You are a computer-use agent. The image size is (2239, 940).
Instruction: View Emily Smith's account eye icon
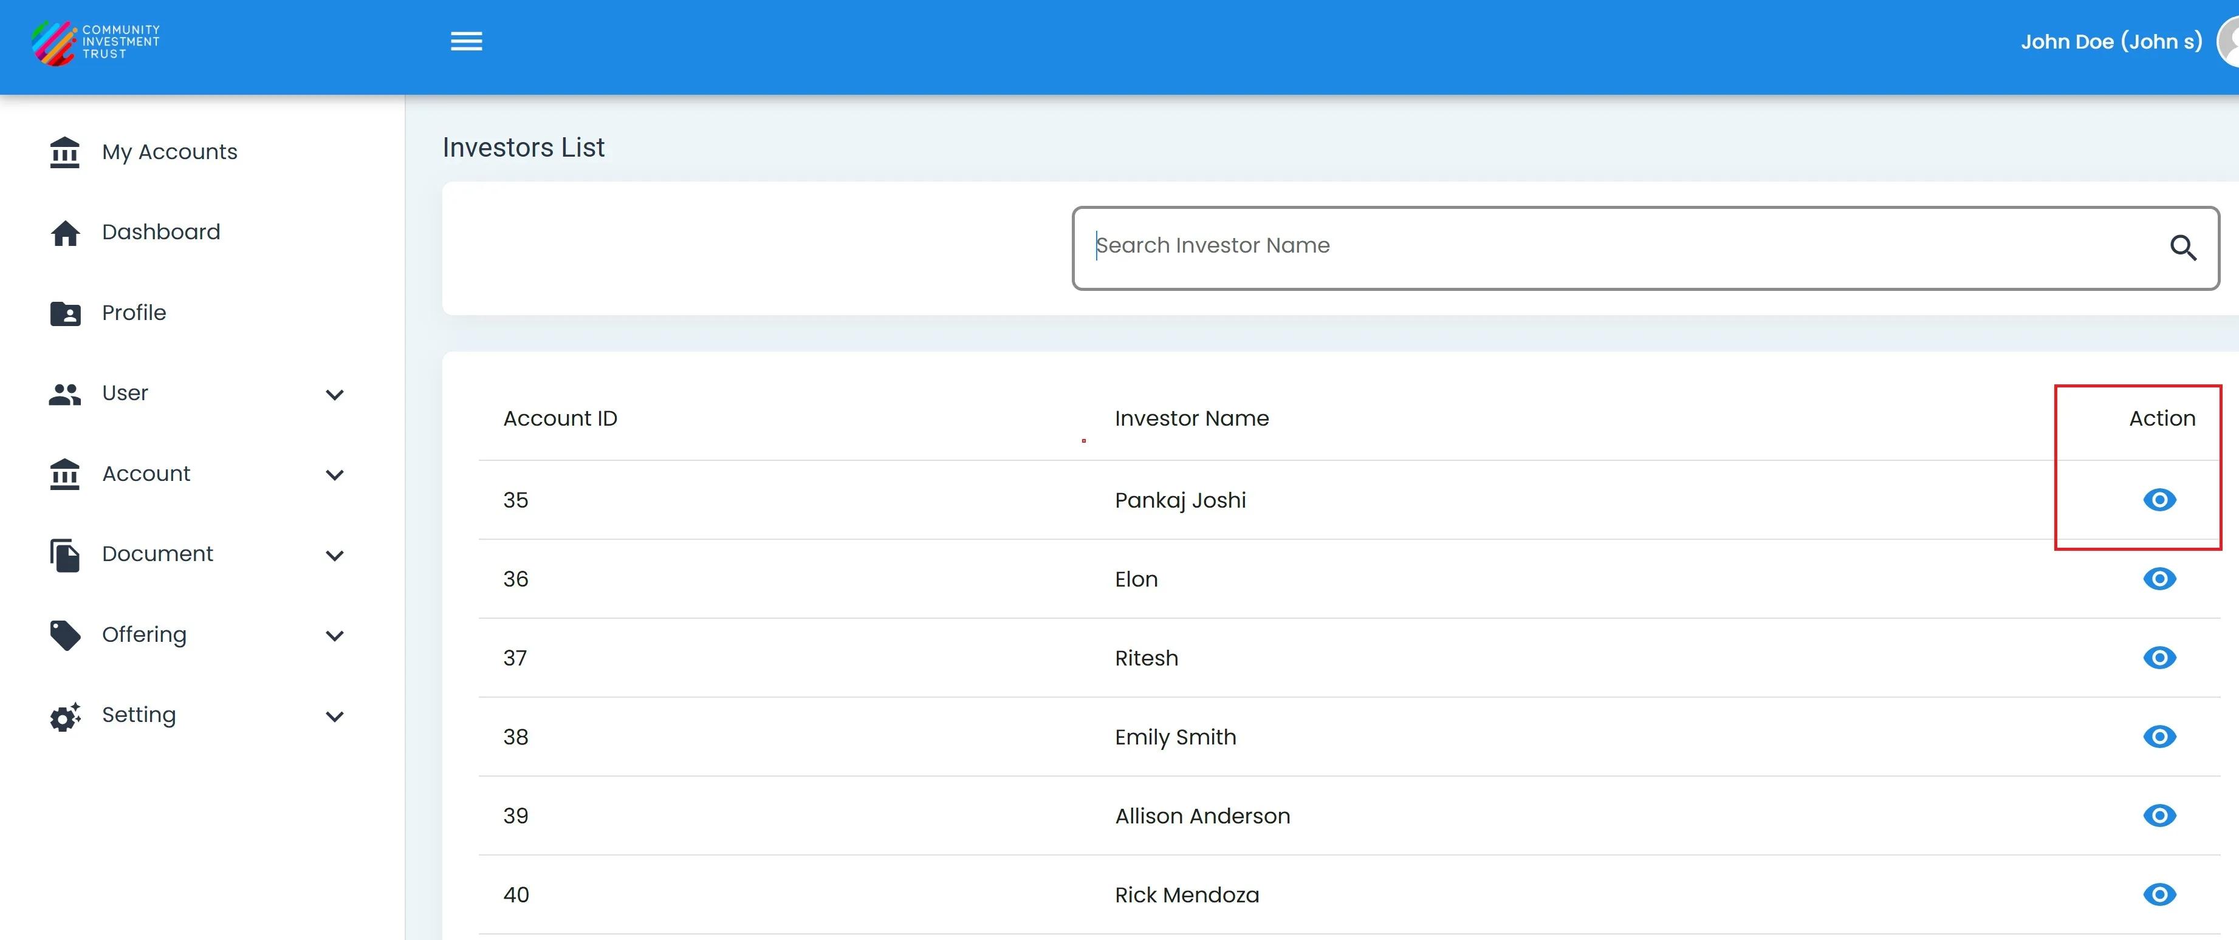click(2159, 737)
